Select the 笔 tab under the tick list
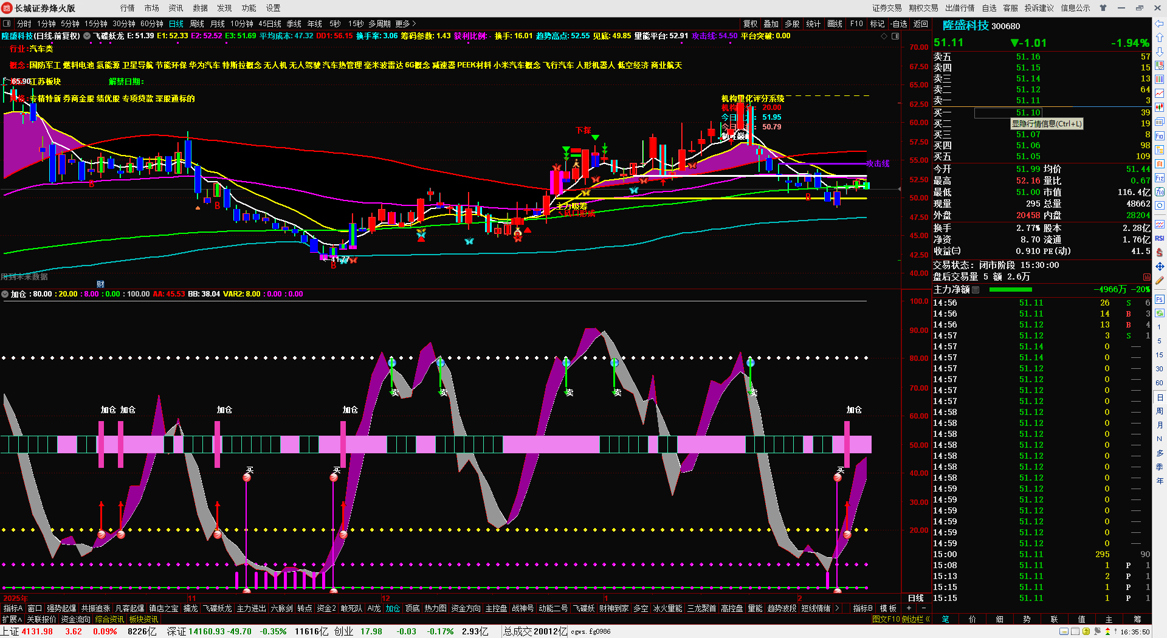This screenshot has width=1167, height=638. pos(945,619)
